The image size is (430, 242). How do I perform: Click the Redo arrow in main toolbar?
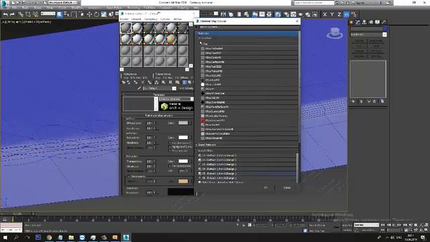coord(12,14)
